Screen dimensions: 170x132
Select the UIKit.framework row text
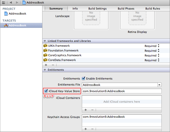(x=59, y=46)
